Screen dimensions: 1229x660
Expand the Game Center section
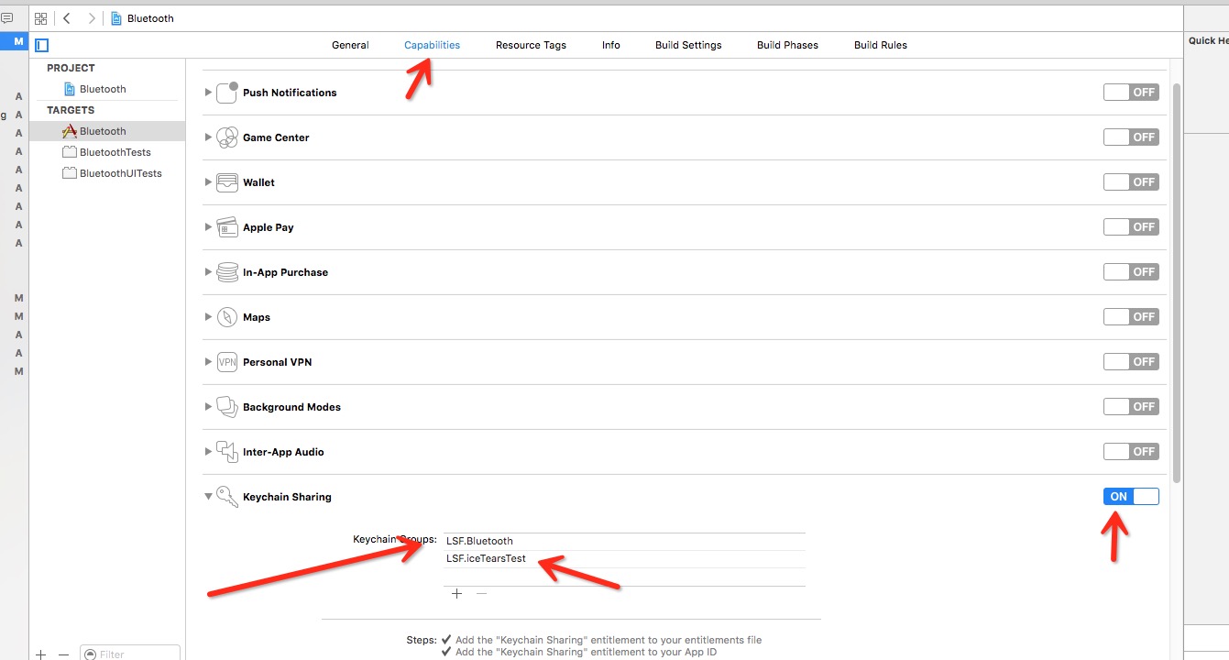[x=209, y=137]
